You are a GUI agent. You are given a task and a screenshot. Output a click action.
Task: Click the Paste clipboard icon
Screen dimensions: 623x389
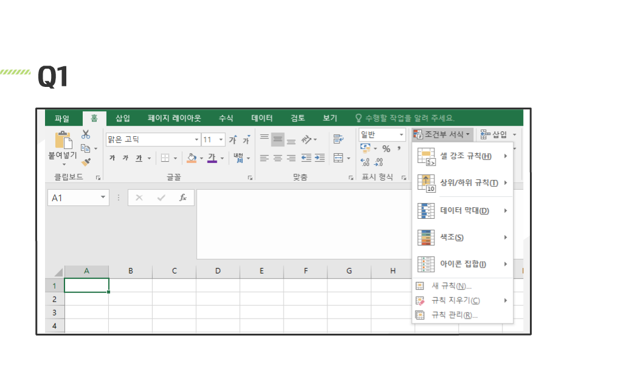(x=63, y=140)
